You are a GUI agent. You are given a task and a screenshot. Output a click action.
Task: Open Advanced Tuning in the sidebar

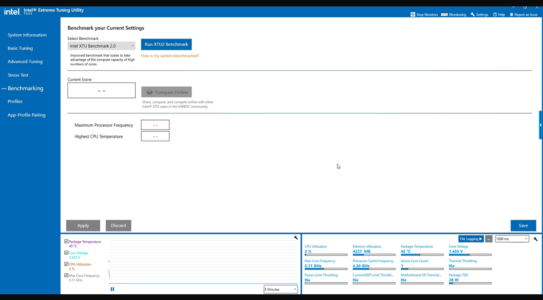(25, 62)
